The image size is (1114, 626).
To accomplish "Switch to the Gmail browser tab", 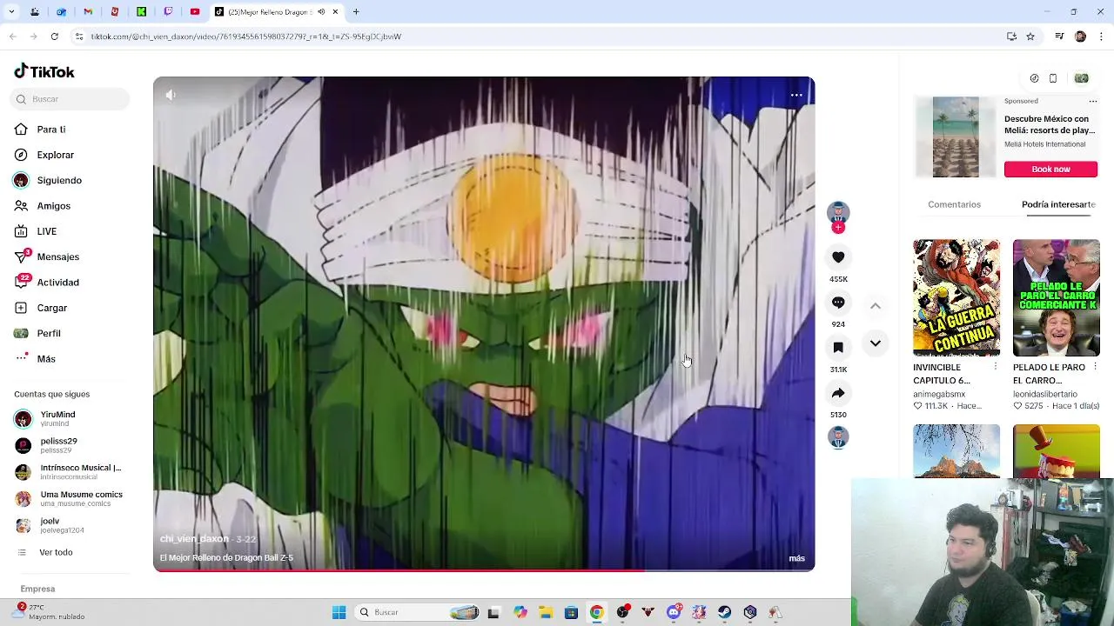I will pyautogui.click(x=88, y=12).
